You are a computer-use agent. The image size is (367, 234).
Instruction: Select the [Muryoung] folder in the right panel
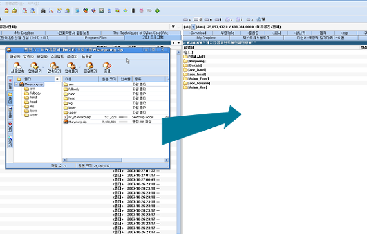coord(194,61)
